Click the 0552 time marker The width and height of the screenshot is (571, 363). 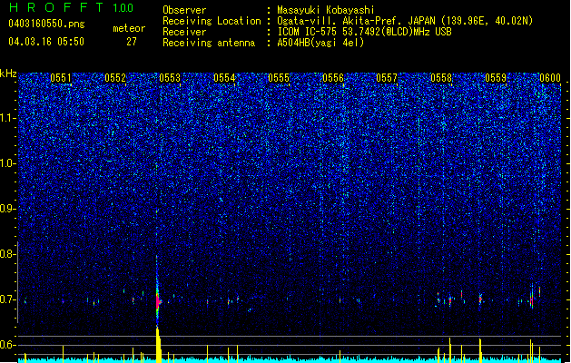115,78
